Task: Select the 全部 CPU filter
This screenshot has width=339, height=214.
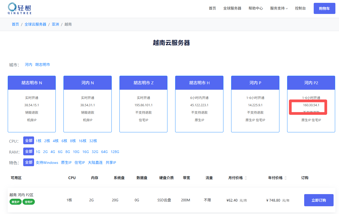Action: pos(29,141)
